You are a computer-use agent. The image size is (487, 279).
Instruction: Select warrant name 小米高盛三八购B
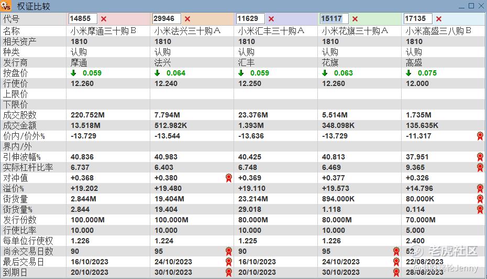point(438,31)
